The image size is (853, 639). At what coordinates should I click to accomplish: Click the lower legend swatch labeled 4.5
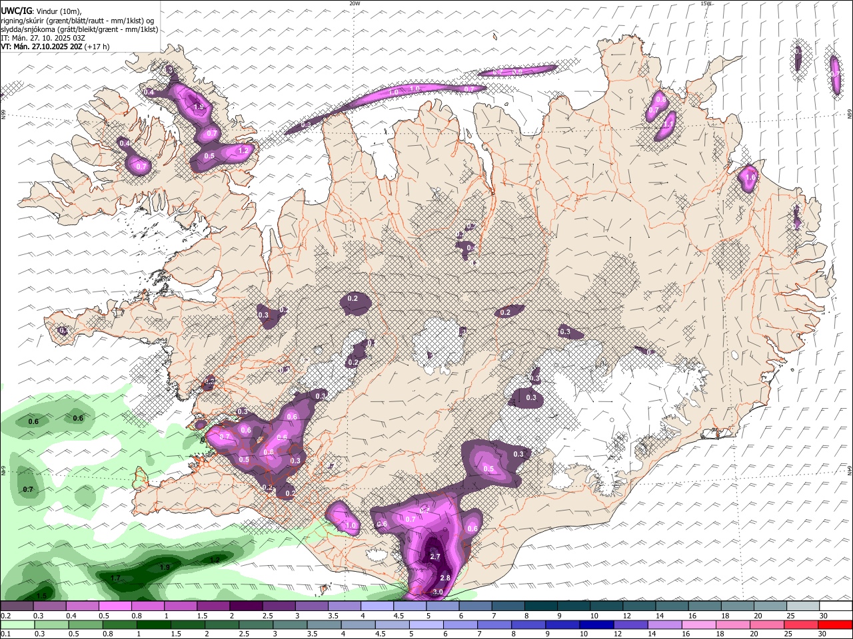pyautogui.click(x=393, y=624)
